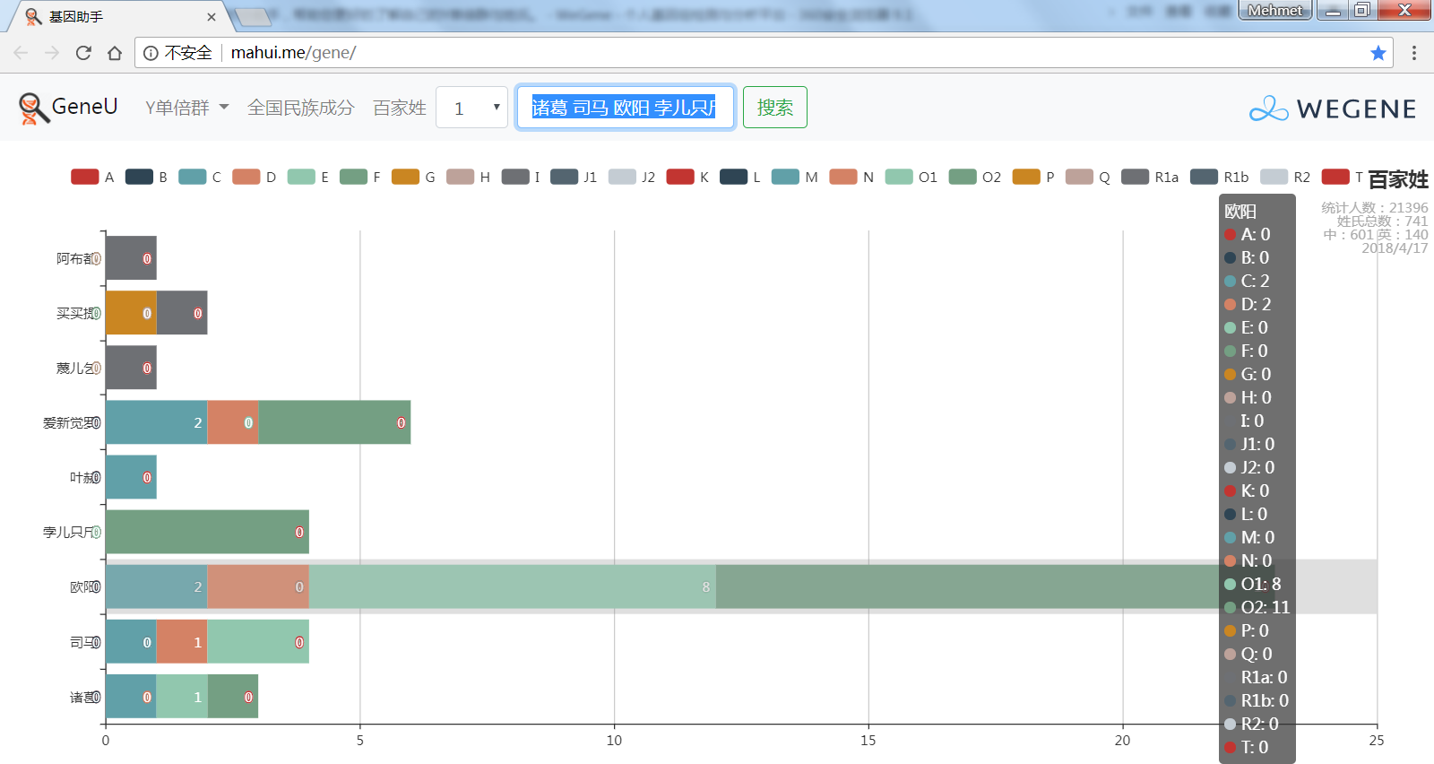Close the 基因助手 browser tab
Screen dimensions: 1434x764
click(212, 17)
